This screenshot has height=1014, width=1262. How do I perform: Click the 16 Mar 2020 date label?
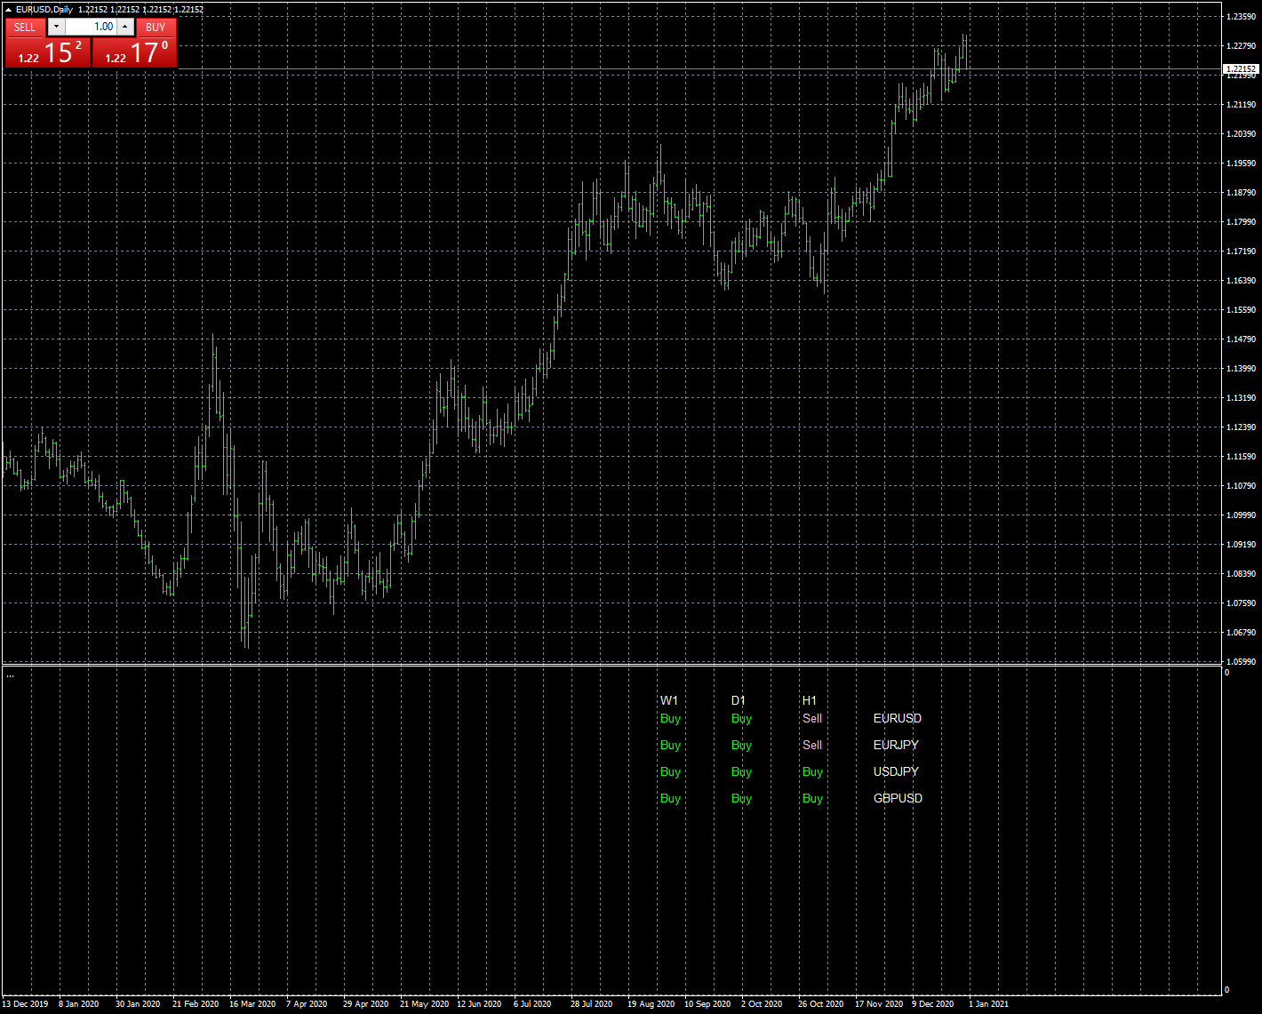252,1004
